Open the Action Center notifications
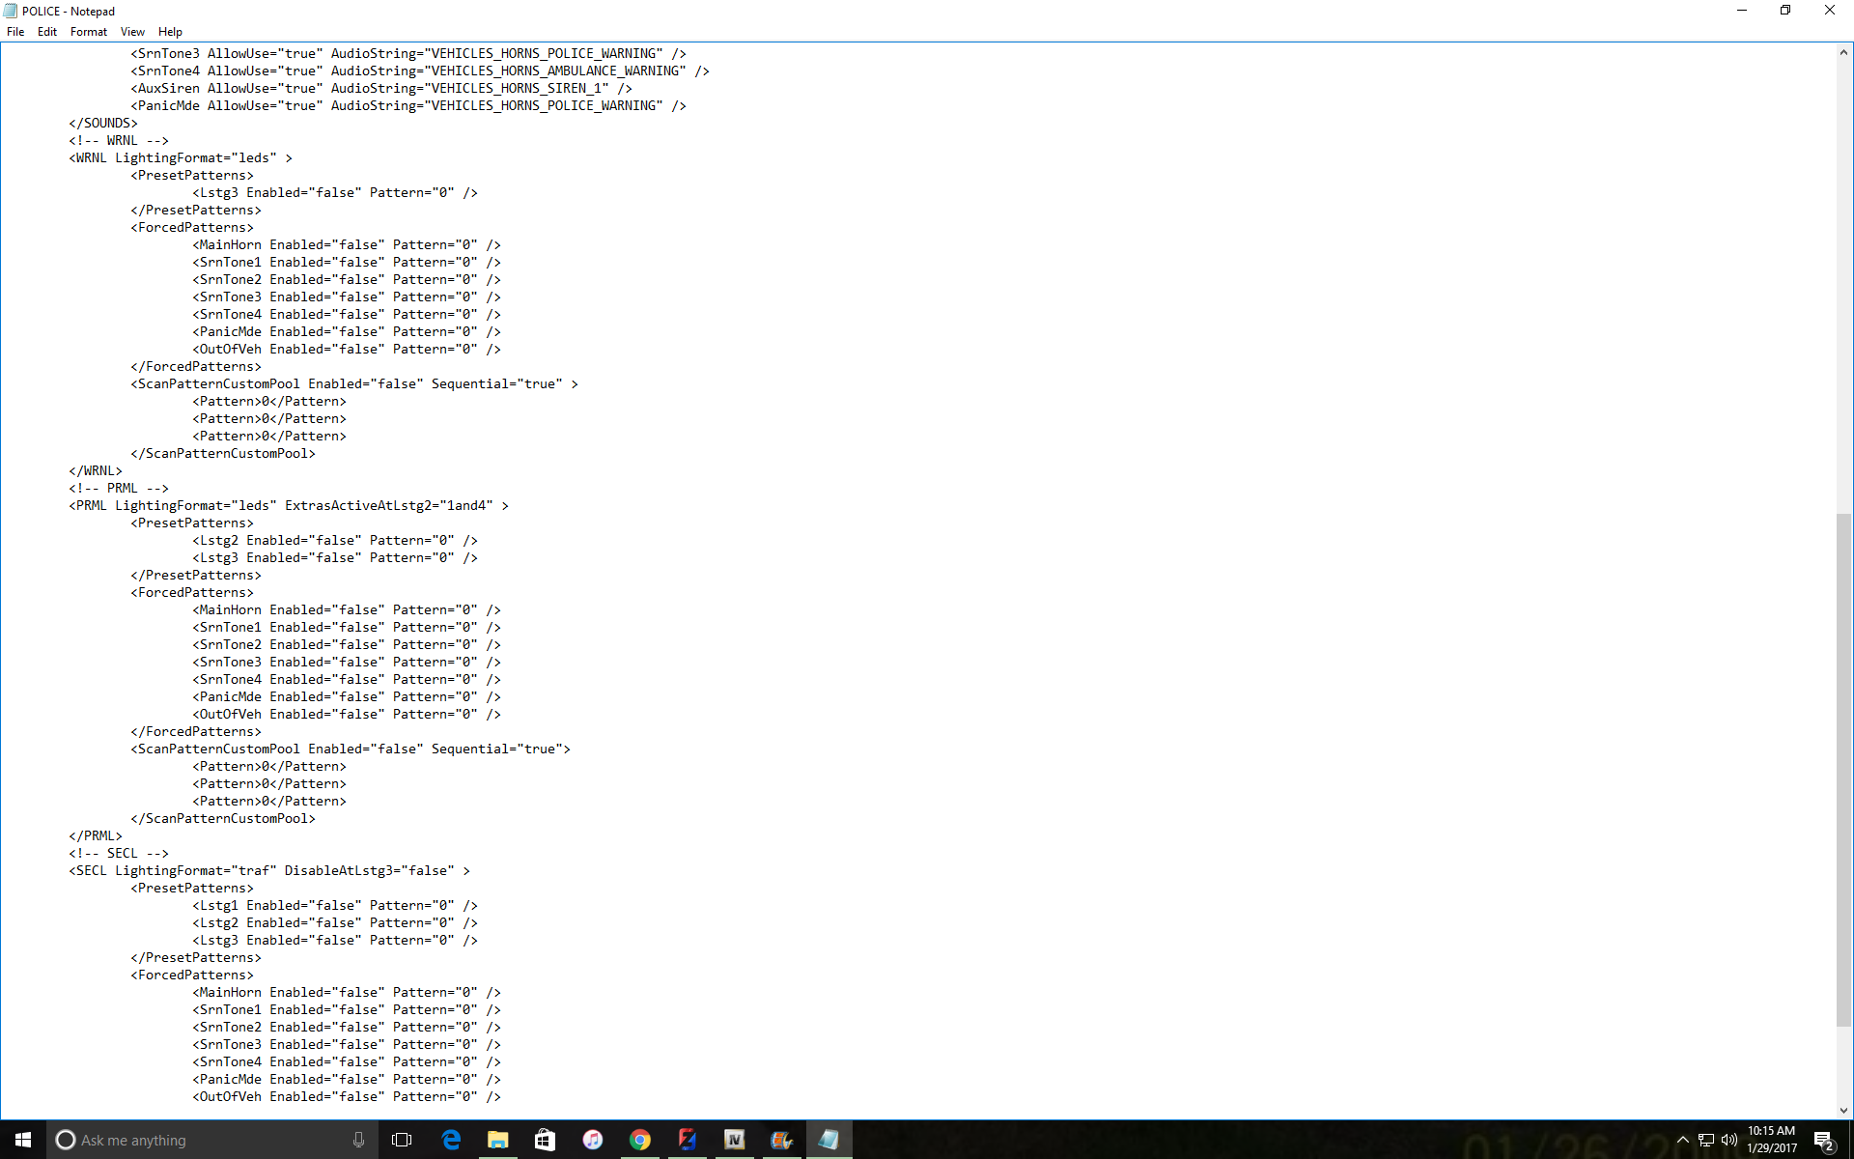 click(x=1824, y=1140)
